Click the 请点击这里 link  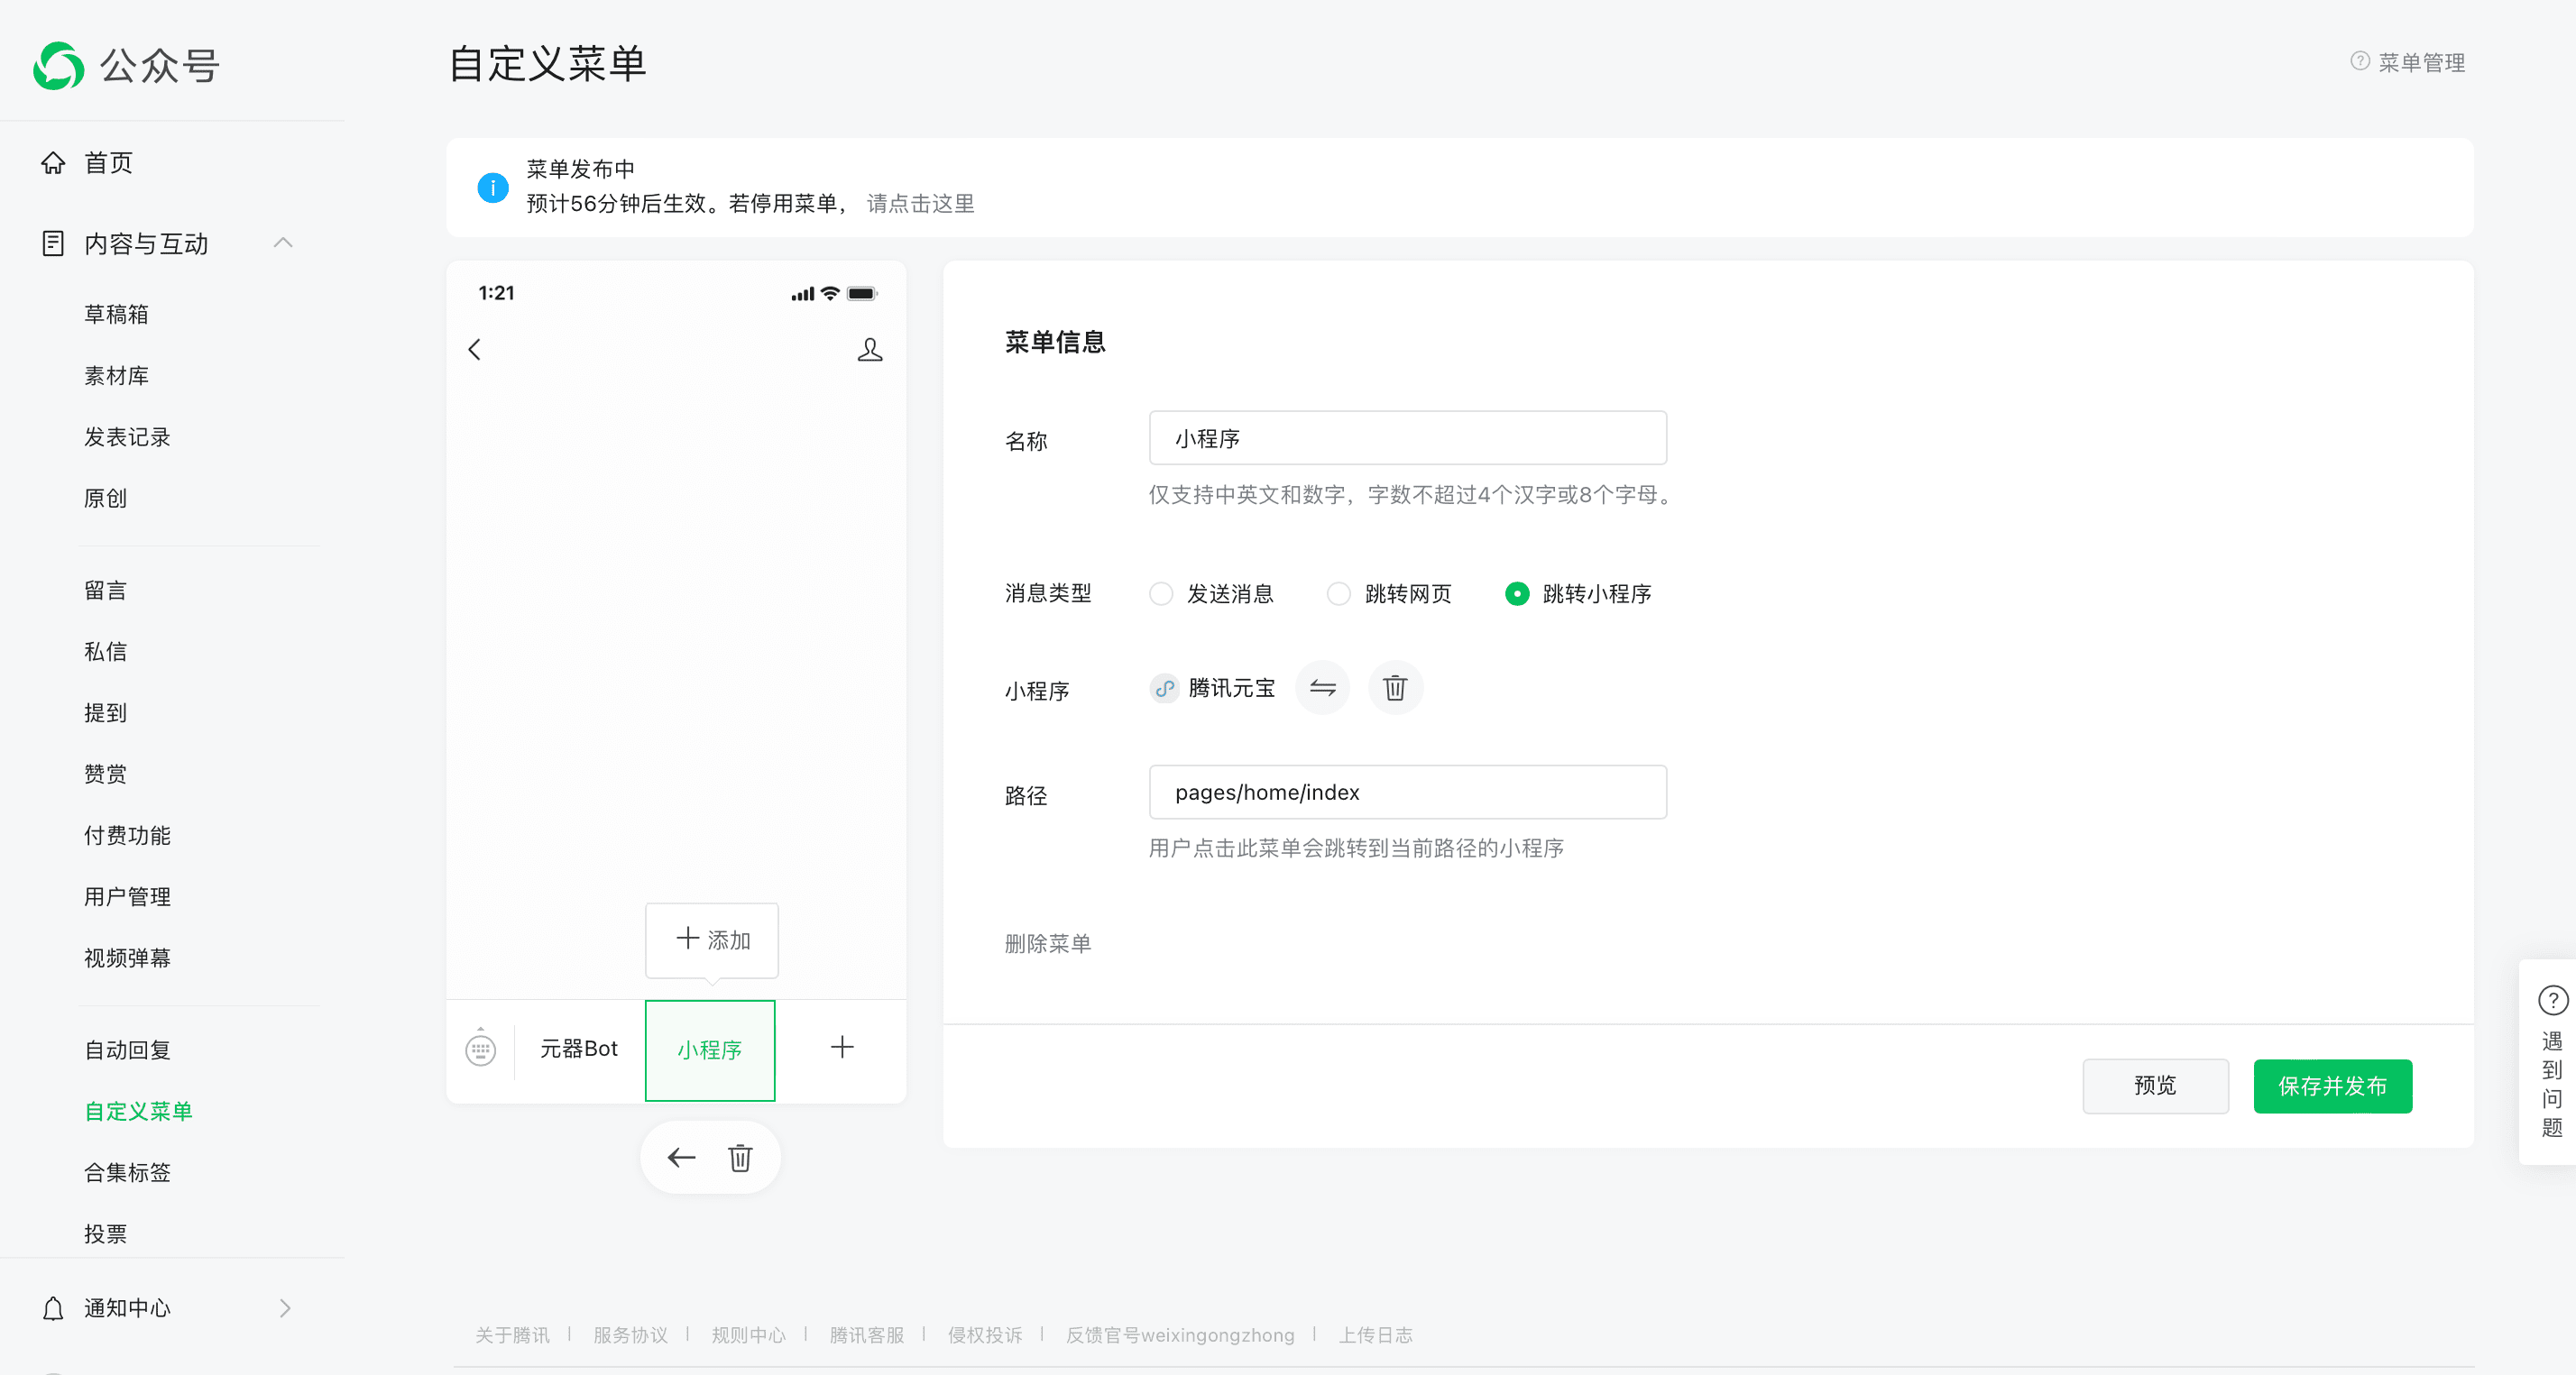coord(921,203)
